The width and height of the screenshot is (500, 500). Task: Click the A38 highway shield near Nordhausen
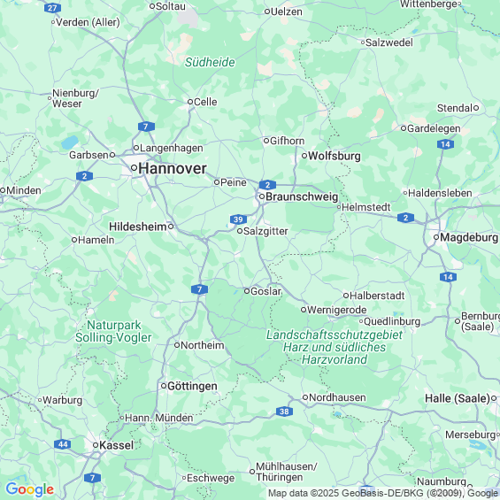tap(284, 412)
